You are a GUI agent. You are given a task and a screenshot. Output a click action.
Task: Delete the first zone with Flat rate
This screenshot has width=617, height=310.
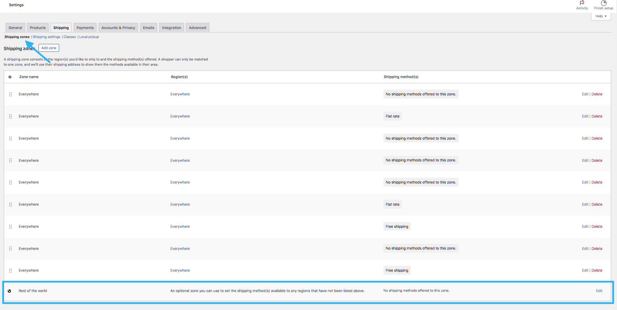(597, 116)
